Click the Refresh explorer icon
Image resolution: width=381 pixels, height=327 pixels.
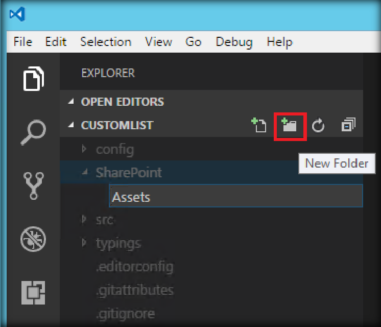[x=318, y=126]
